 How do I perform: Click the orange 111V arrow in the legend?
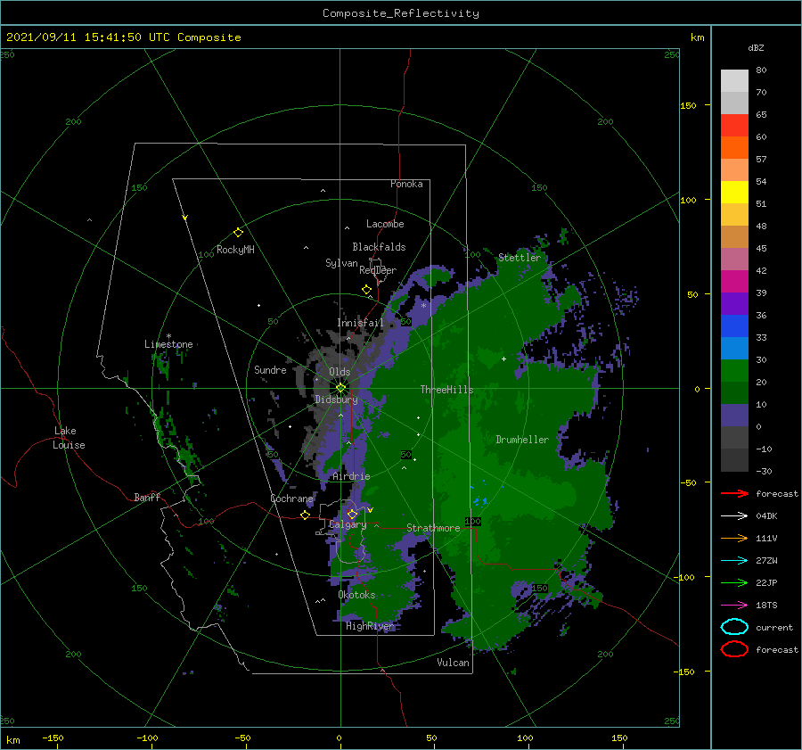coord(734,538)
